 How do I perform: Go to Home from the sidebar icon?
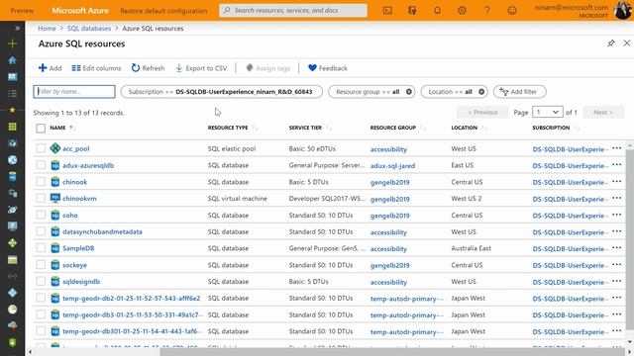pyautogui.click(x=13, y=60)
